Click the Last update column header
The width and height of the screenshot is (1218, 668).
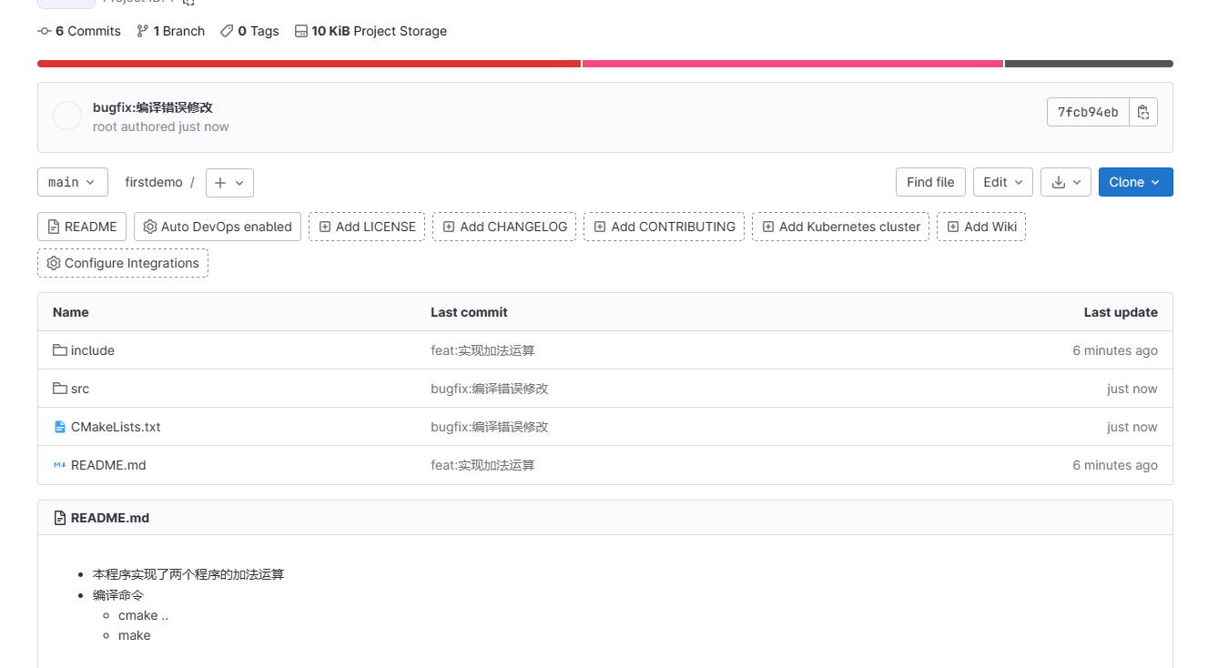coord(1121,312)
